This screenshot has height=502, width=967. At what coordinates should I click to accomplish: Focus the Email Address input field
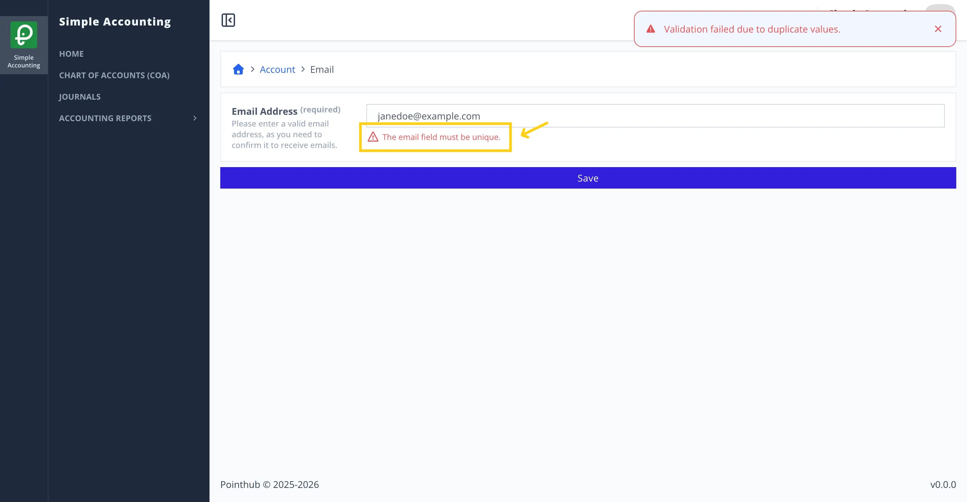(655, 116)
